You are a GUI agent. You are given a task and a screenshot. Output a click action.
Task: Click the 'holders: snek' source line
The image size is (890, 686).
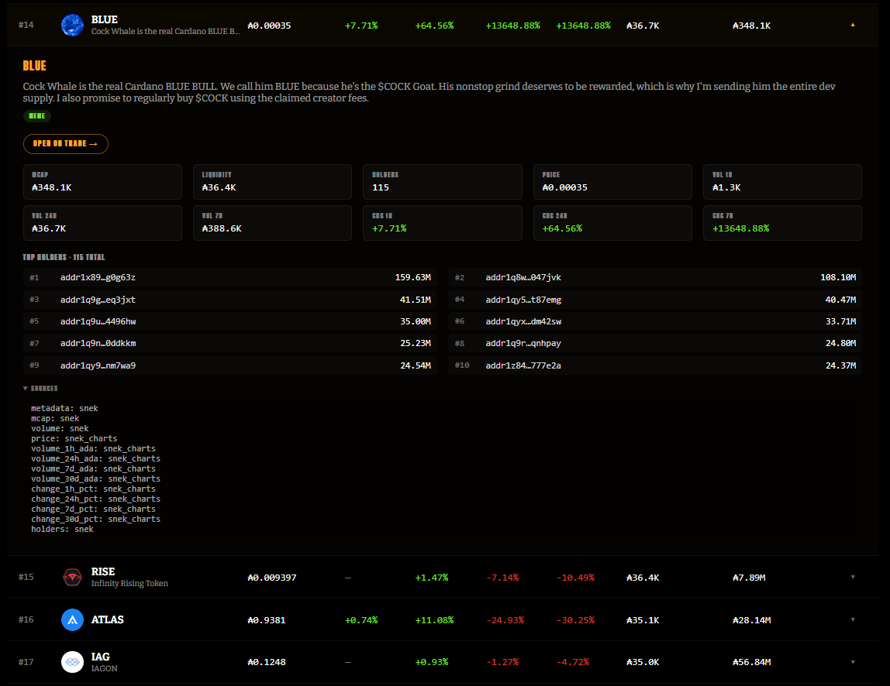[63, 529]
